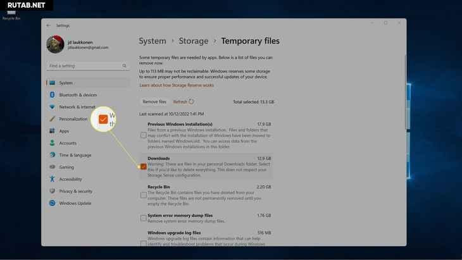Click Total selected 13.3 GB text
Screen dimensions: 462x260
coord(253,102)
